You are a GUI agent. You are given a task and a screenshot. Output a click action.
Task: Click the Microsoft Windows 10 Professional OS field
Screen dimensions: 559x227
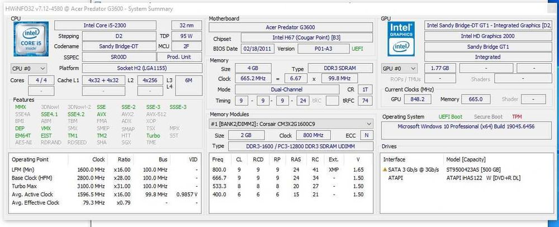point(466,130)
